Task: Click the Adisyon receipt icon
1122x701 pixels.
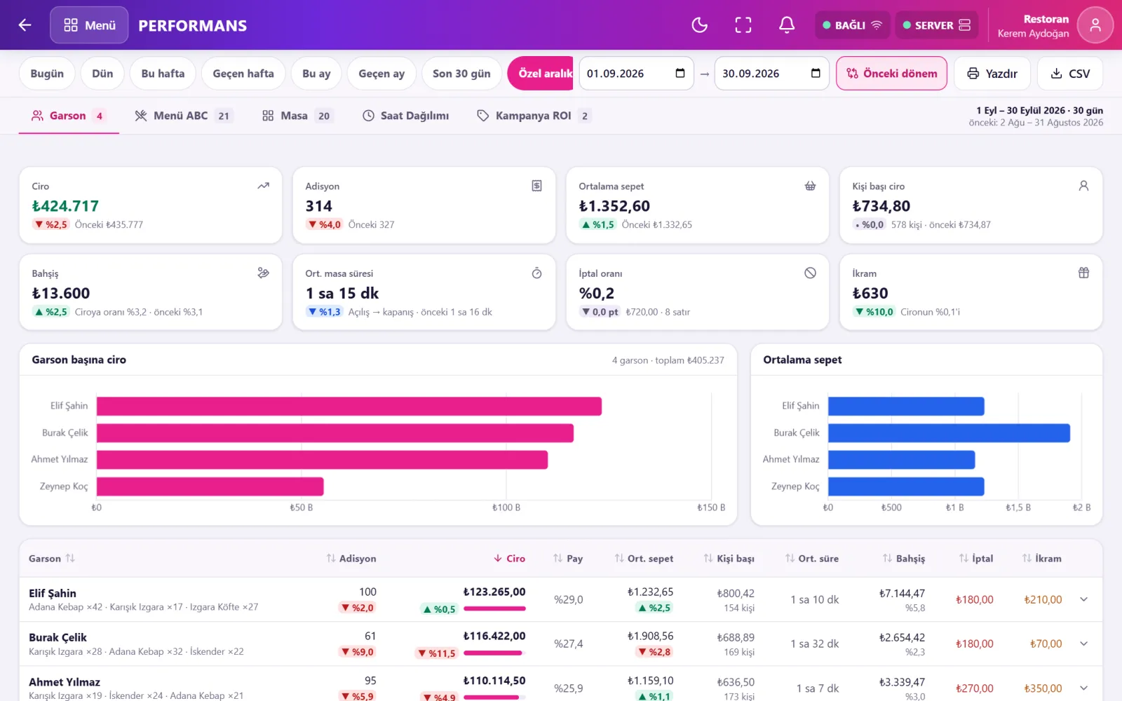Action: tap(536, 186)
